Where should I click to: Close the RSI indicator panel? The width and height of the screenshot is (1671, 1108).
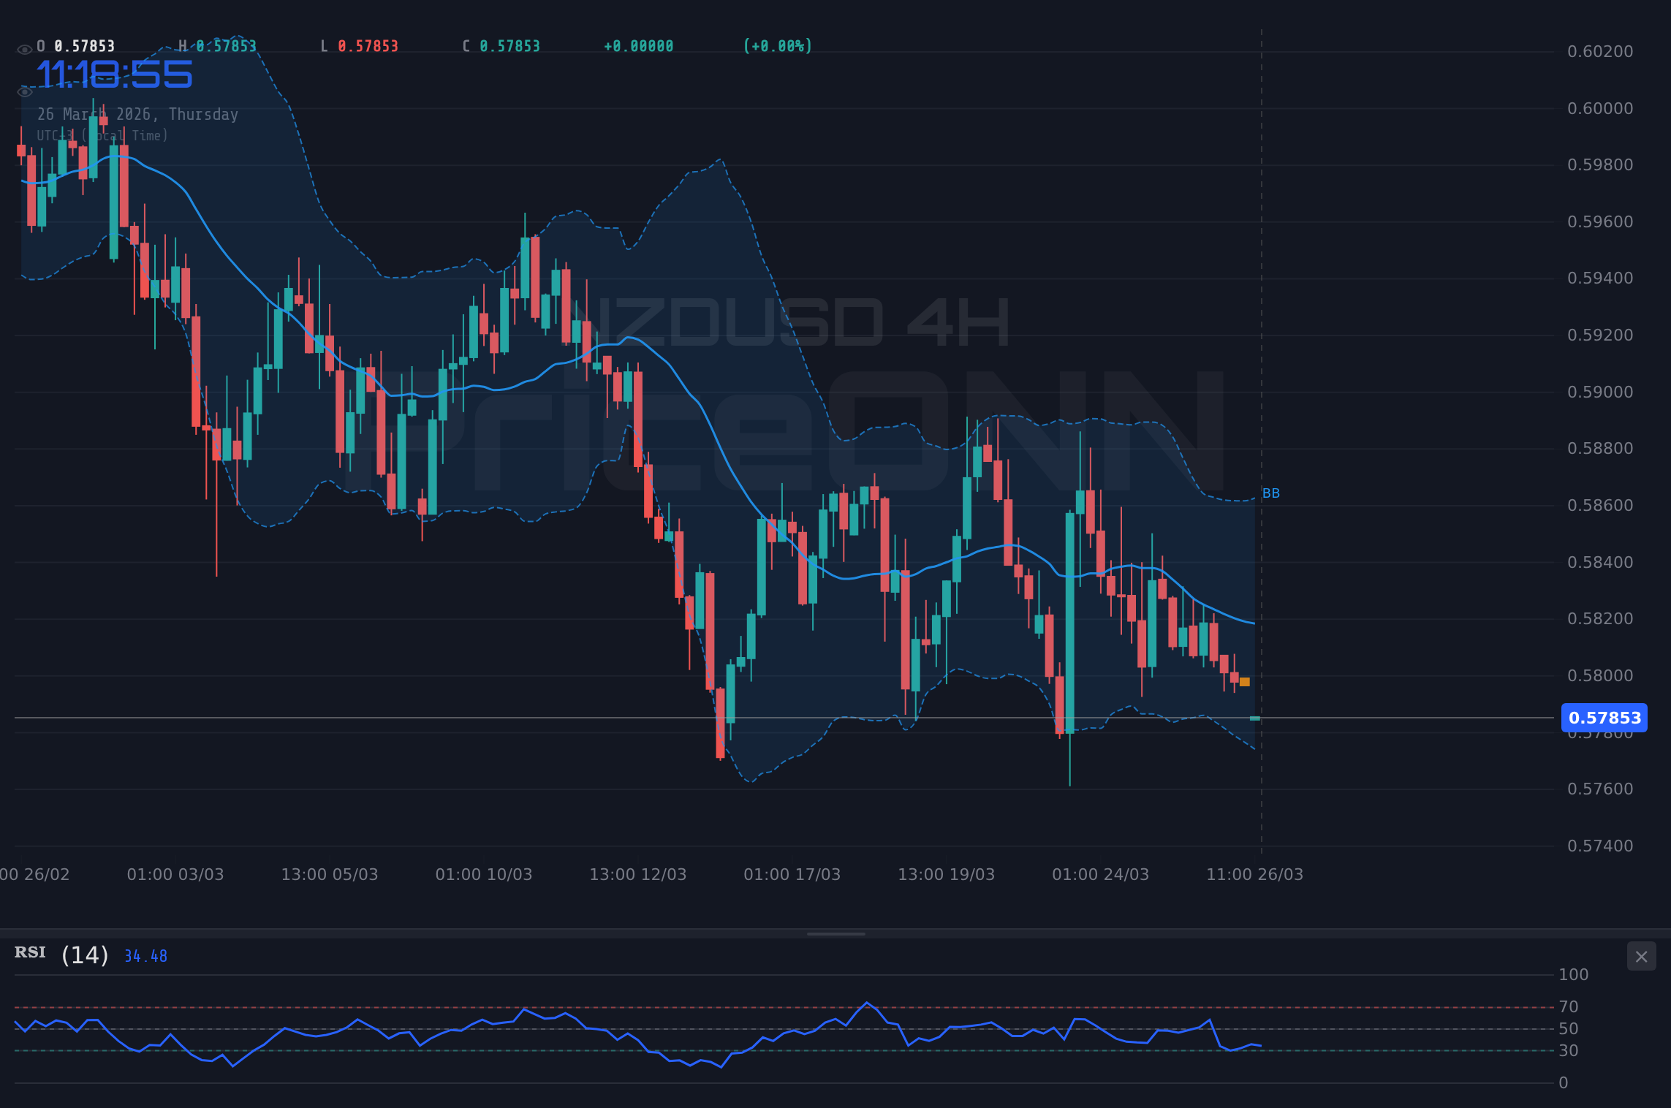point(1641,957)
